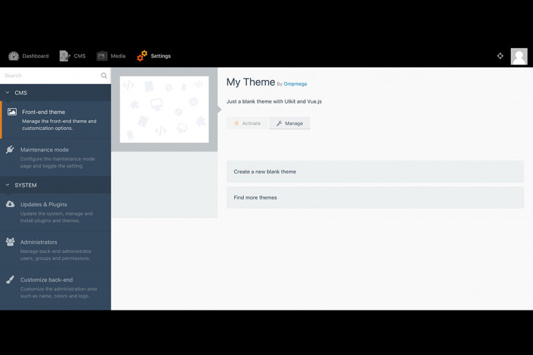Screen dimensions: 533x355
Task: Click the 'Manage the front-end theme' description
Action: coord(59,124)
